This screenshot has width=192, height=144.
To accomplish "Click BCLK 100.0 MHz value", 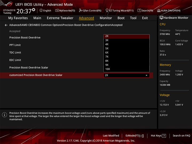I will tap(165, 45).
